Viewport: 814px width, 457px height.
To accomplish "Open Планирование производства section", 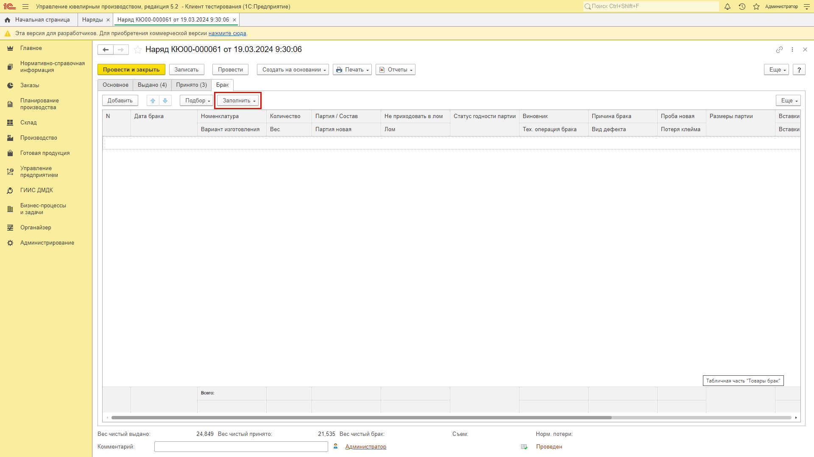I will 39,104.
